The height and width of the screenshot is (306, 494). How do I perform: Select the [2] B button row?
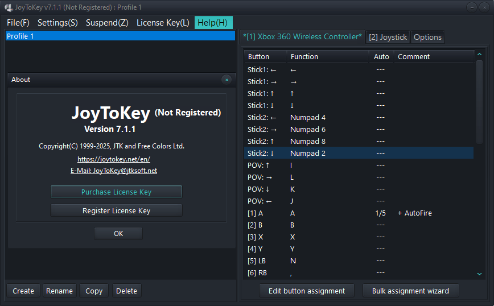click(x=359, y=225)
